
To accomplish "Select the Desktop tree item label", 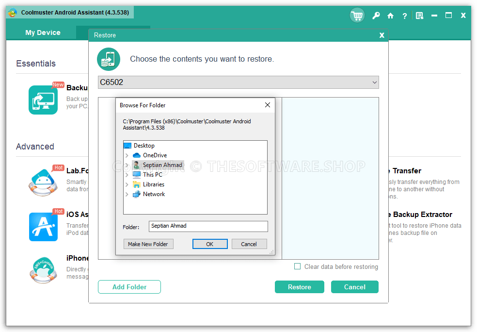I will tap(144, 146).
